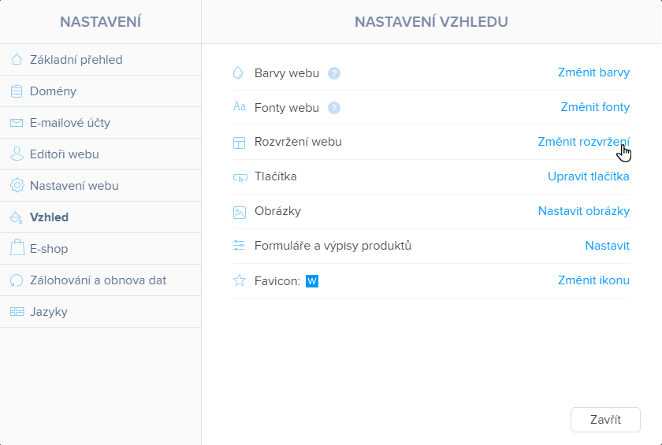
Task: Open the Domény section
Action: [x=101, y=91]
